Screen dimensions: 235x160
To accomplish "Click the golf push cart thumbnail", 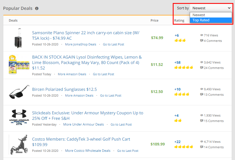I will pos(19,144).
